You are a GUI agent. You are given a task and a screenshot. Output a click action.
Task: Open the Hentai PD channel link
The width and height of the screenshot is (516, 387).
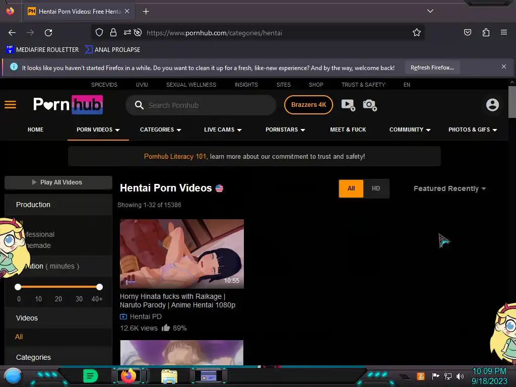(x=146, y=316)
